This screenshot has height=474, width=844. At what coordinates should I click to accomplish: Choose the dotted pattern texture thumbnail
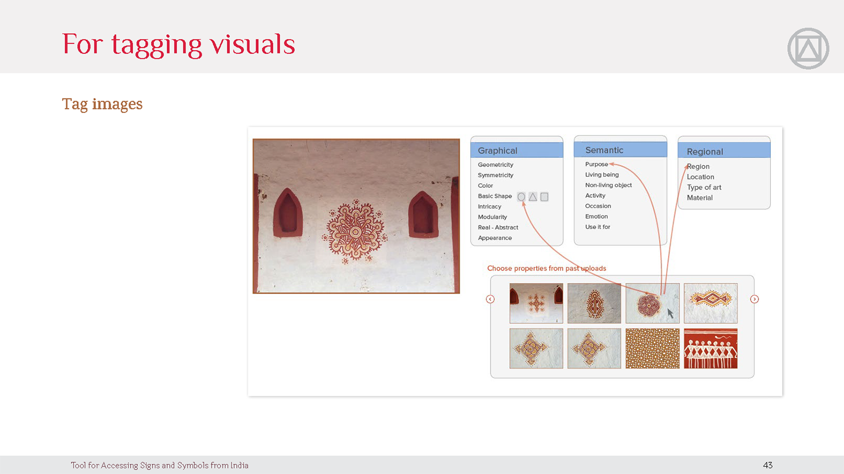(x=652, y=349)
